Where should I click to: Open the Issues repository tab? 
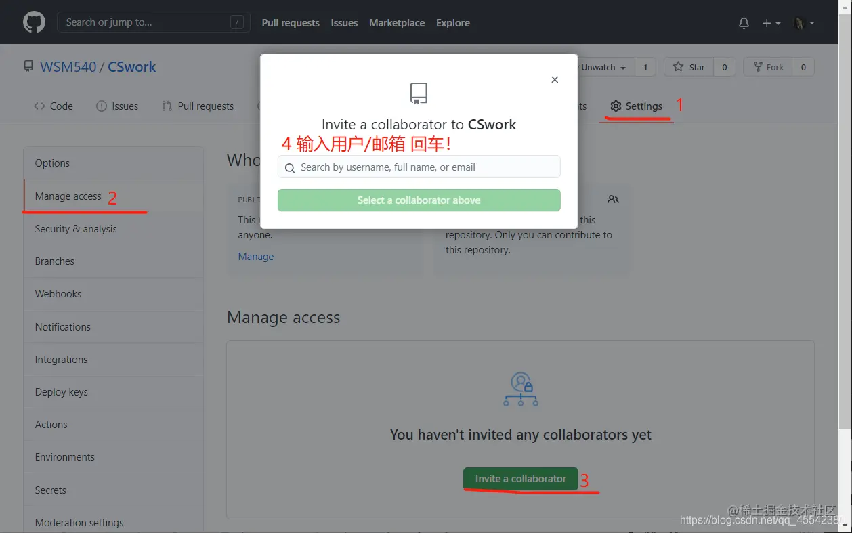click(117, 106)
